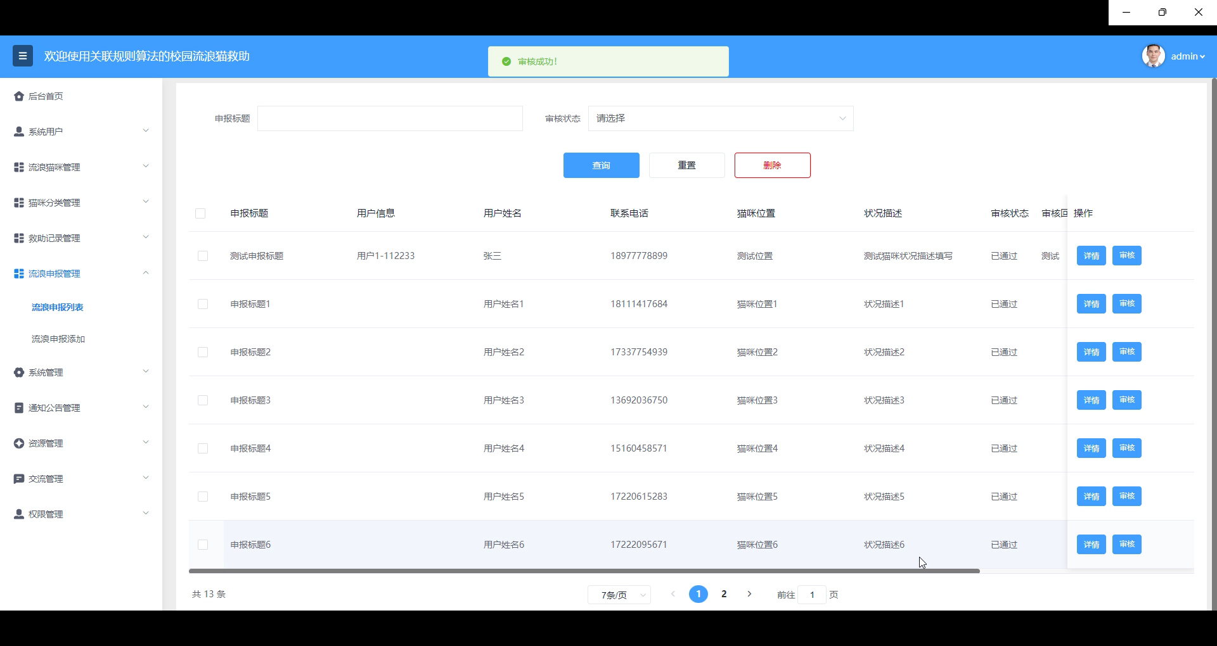The height and width of the screenshot is (646, 1217).
Task: Click the 猫咪位置 column header
Action: pos(756,213)
